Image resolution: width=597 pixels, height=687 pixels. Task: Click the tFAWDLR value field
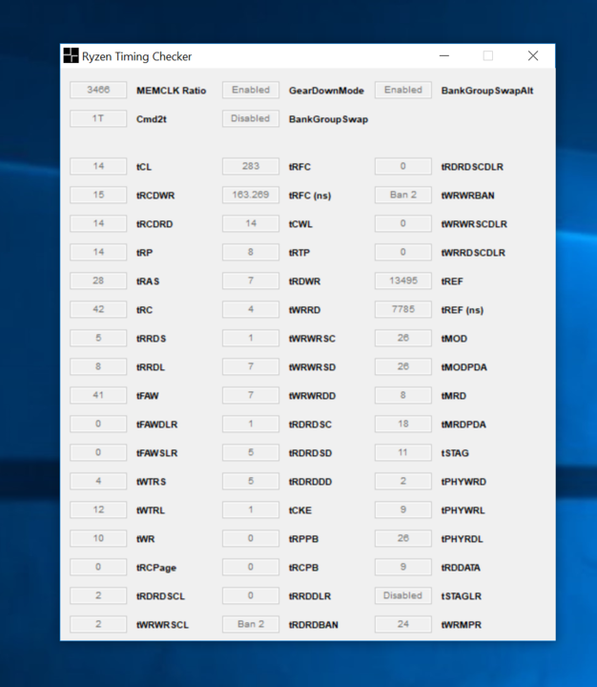(x=98, y=424)
